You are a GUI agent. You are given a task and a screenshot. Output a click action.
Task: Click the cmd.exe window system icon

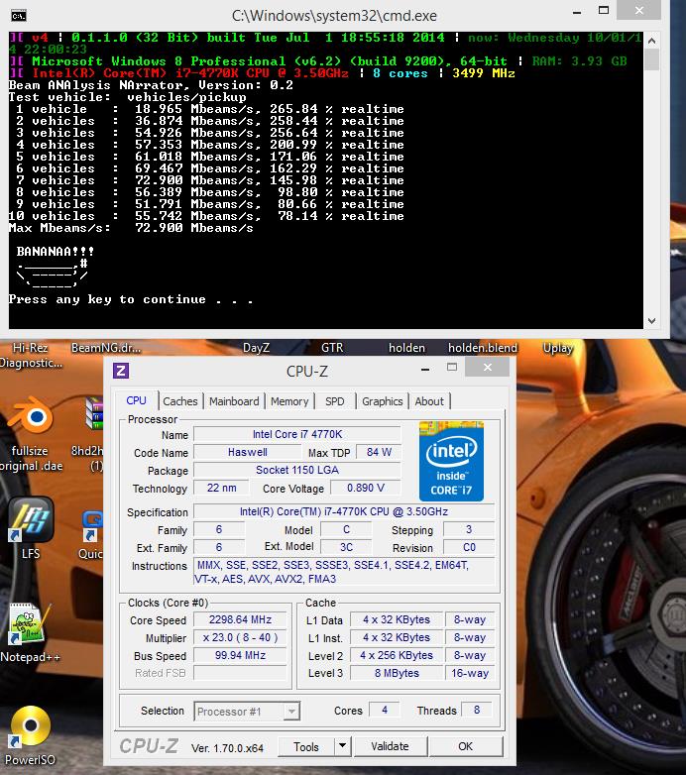(19, 16)
